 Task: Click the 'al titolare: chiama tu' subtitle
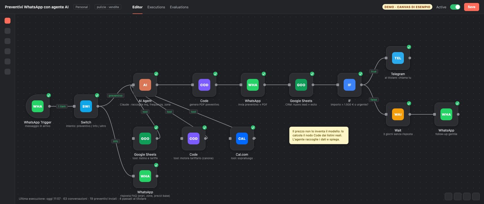pyautogui.click(x=398, y=78)
